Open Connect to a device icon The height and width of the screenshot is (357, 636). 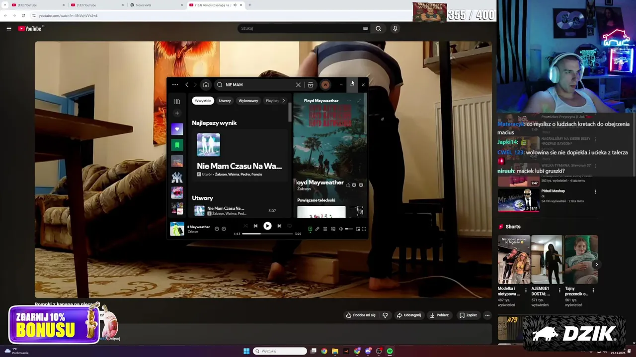tap(333, 229)
